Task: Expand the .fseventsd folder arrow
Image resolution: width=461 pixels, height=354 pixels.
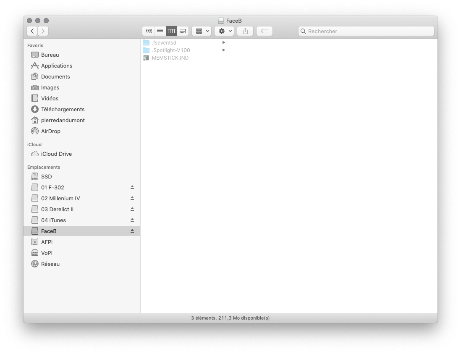Action: (223, 42)
